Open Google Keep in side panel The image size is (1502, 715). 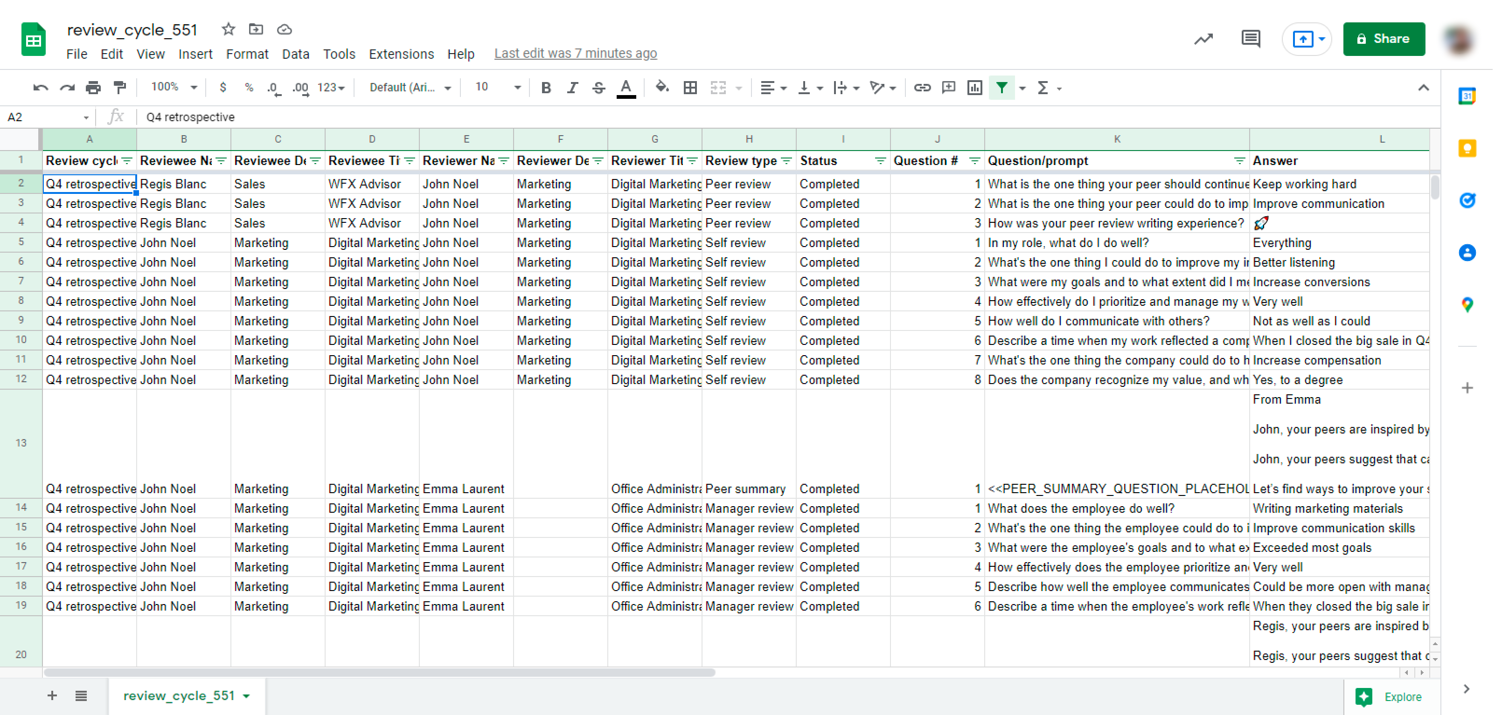1467,148
